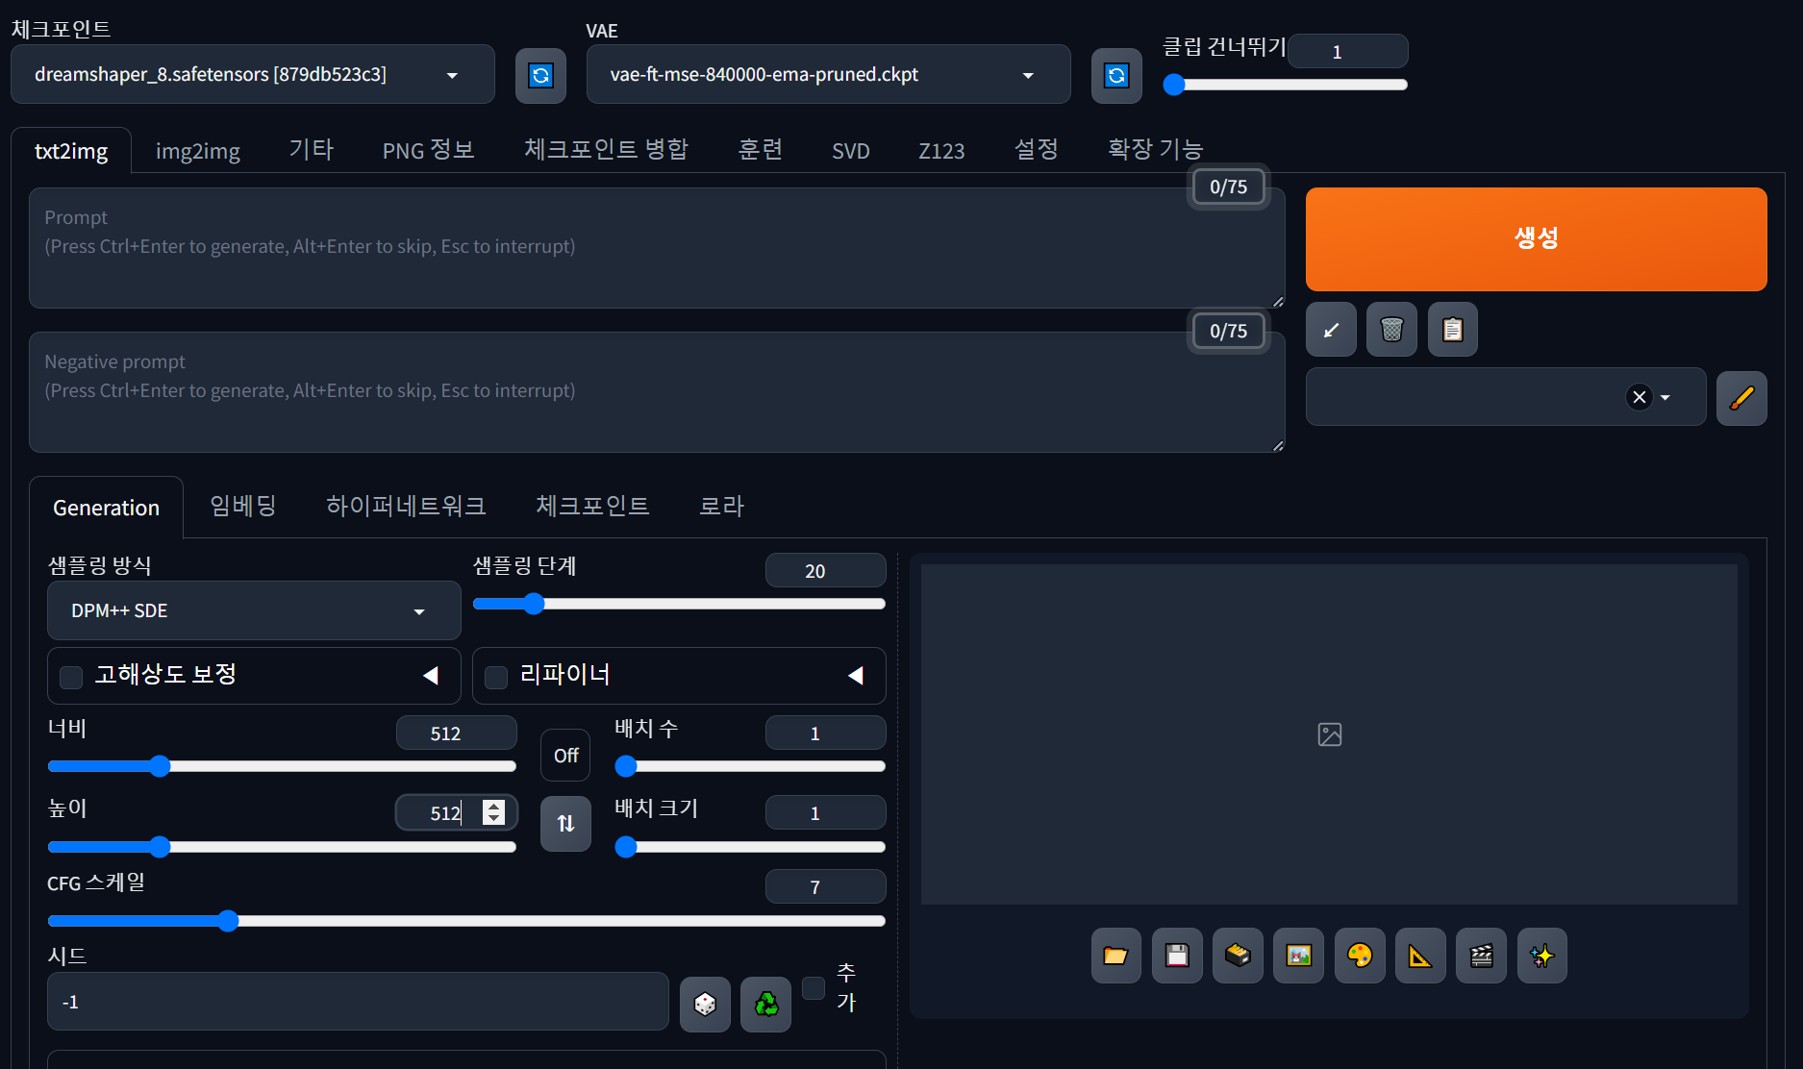Click the 높이 value stepper arrows
1803x1069 pixels.
(493, 812)
